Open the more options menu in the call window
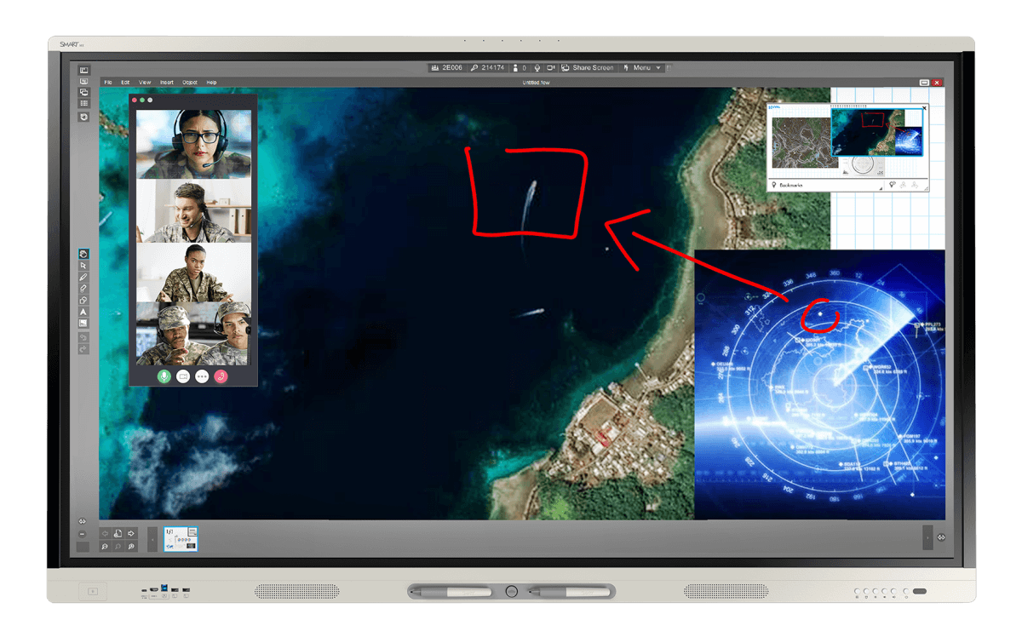The height and width of the screenshot is (637, 1022). pyautogui.click(x=201, y=376)
